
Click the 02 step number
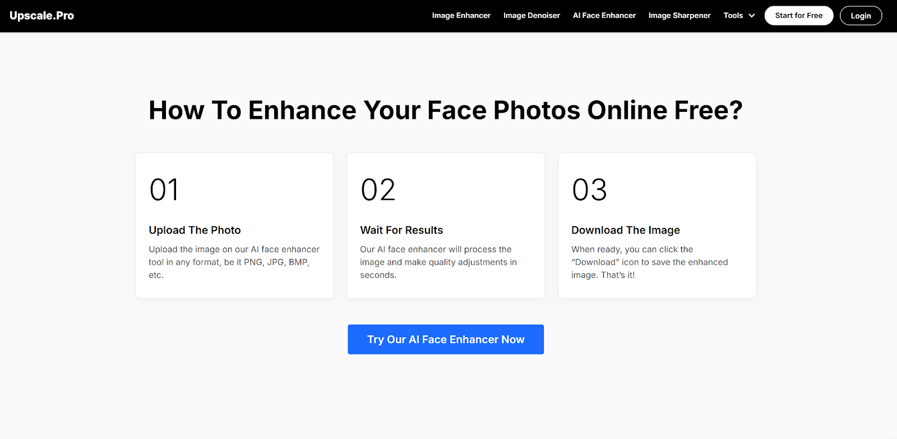[378, 190]
